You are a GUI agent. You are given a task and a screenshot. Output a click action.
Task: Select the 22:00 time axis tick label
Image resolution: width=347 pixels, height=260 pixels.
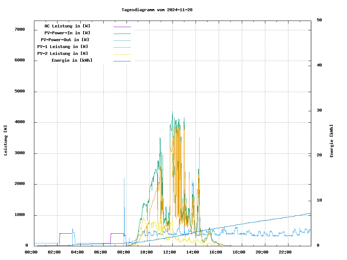[285, 252]
